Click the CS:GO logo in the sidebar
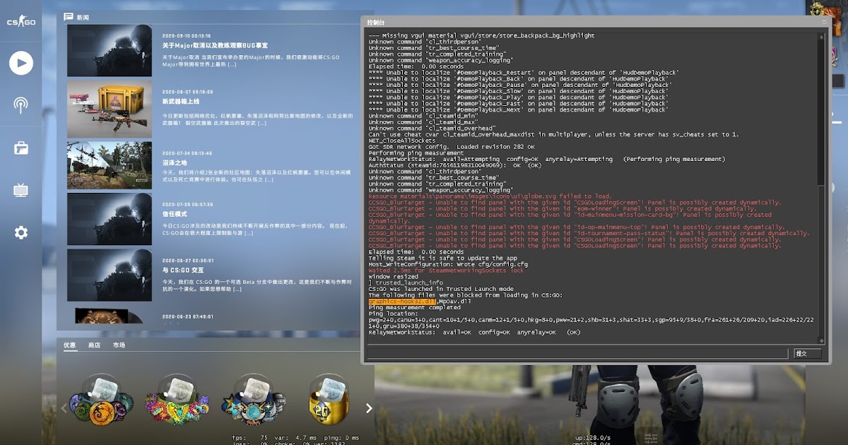The width and height of the screenshot is (848, 445). pos(21,23)
